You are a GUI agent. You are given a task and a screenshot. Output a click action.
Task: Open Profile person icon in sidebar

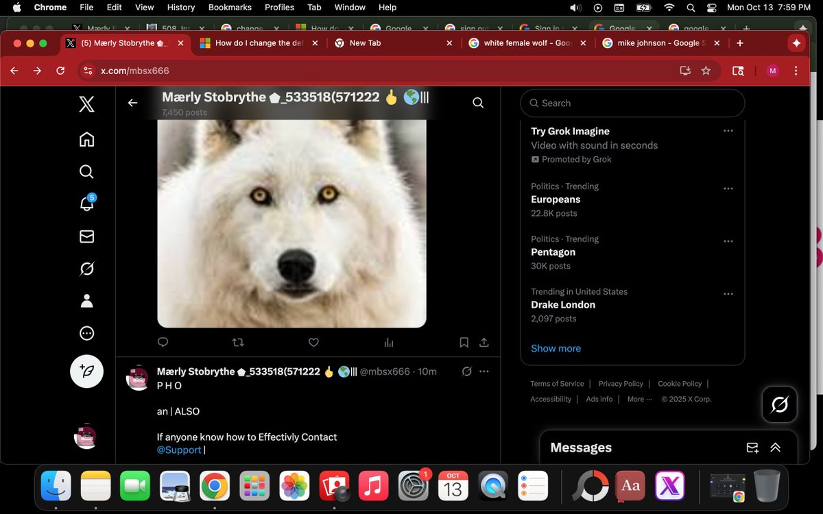(x=86, y=301)
